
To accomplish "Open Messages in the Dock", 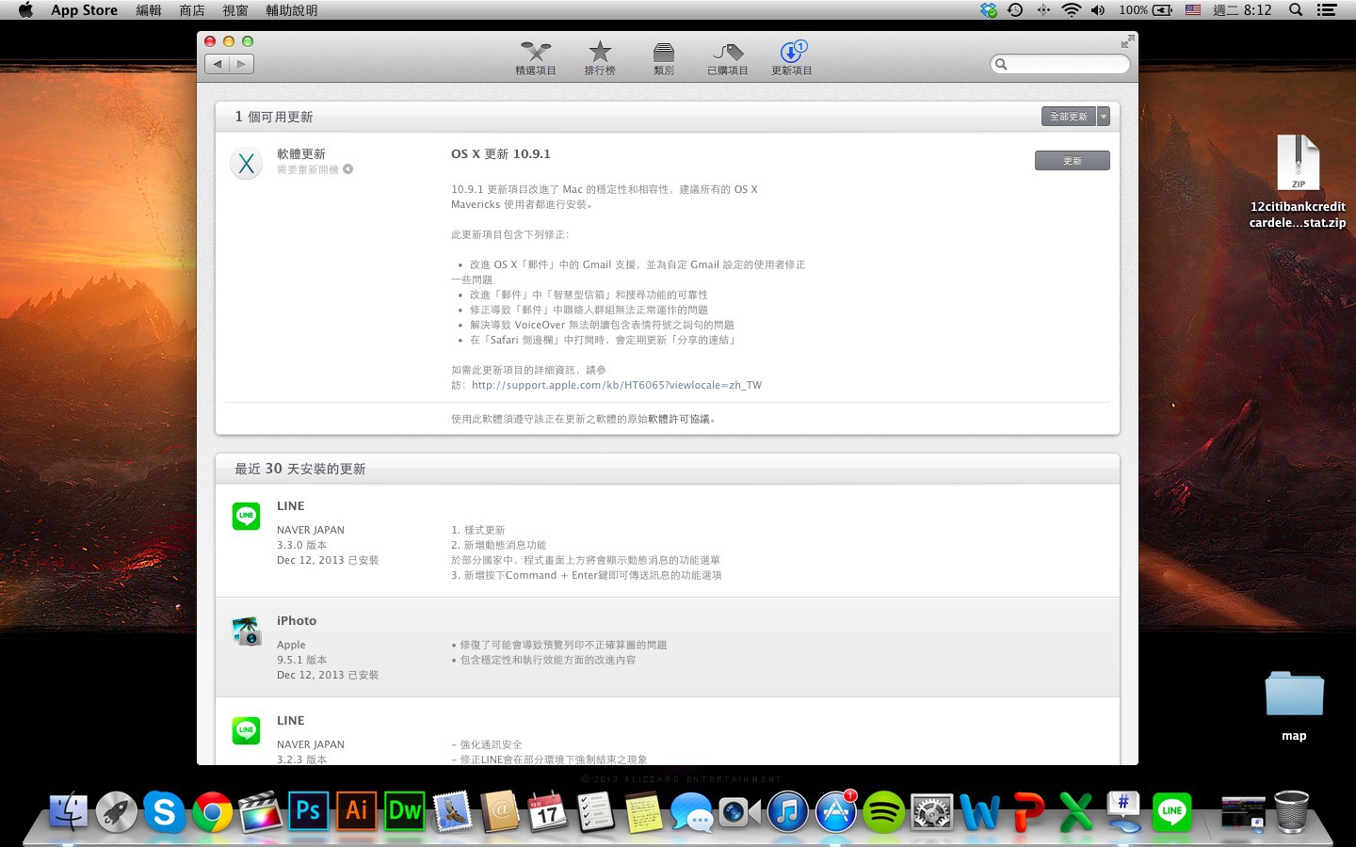I will pyautogui.click(x=691, y=811).
